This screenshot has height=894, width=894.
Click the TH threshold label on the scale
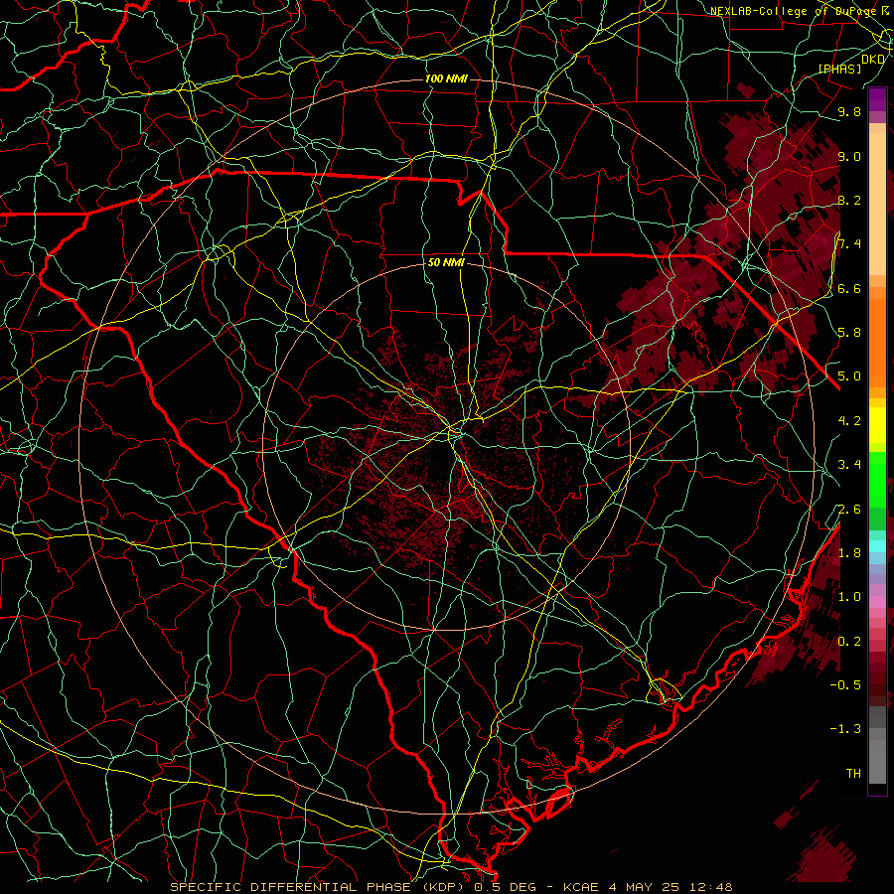[853, 774]
